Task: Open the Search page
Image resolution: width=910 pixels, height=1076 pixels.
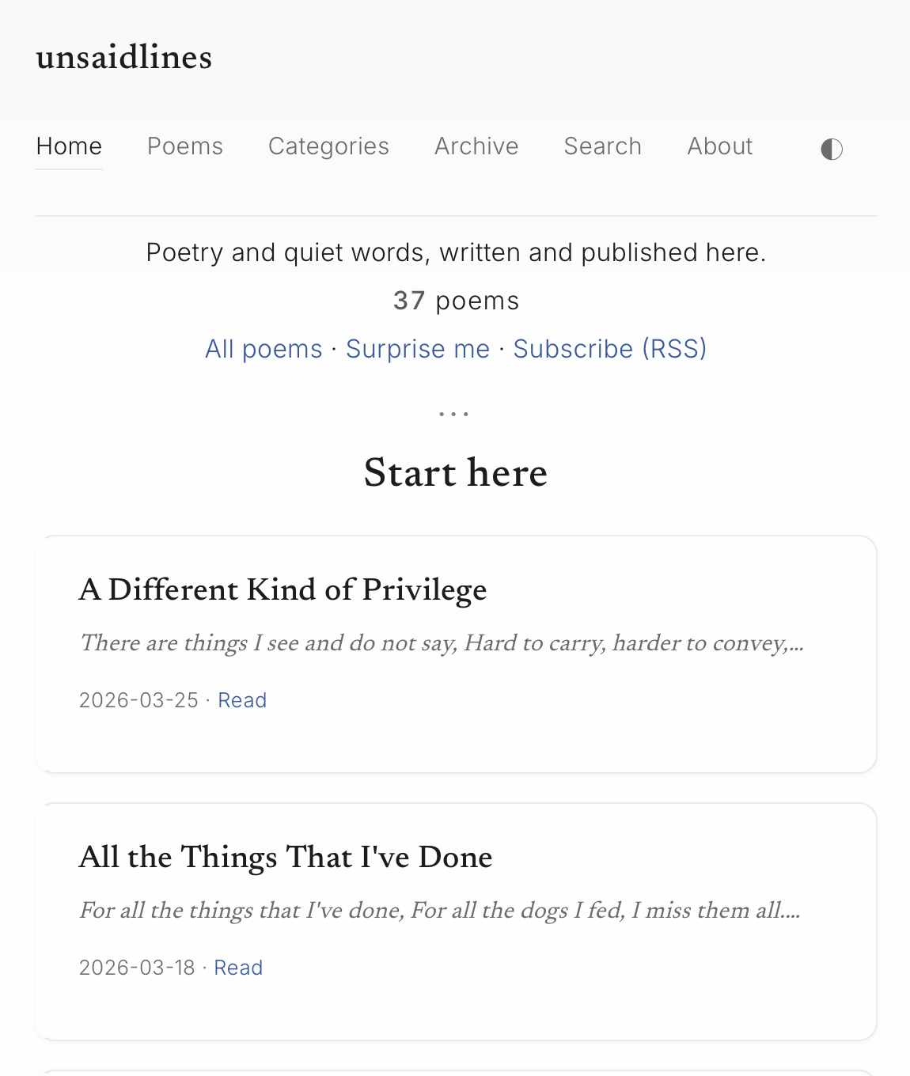Action: click(601, 146)
